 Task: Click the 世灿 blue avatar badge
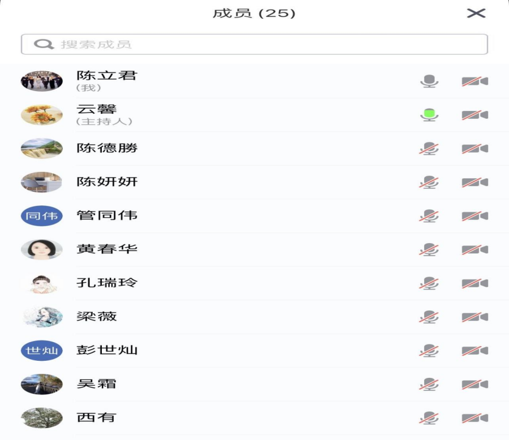click(x=42, y=350)
